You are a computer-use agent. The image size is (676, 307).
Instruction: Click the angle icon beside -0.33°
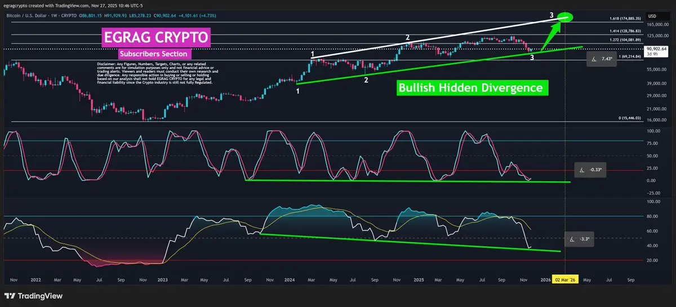(x=582, y=169)
